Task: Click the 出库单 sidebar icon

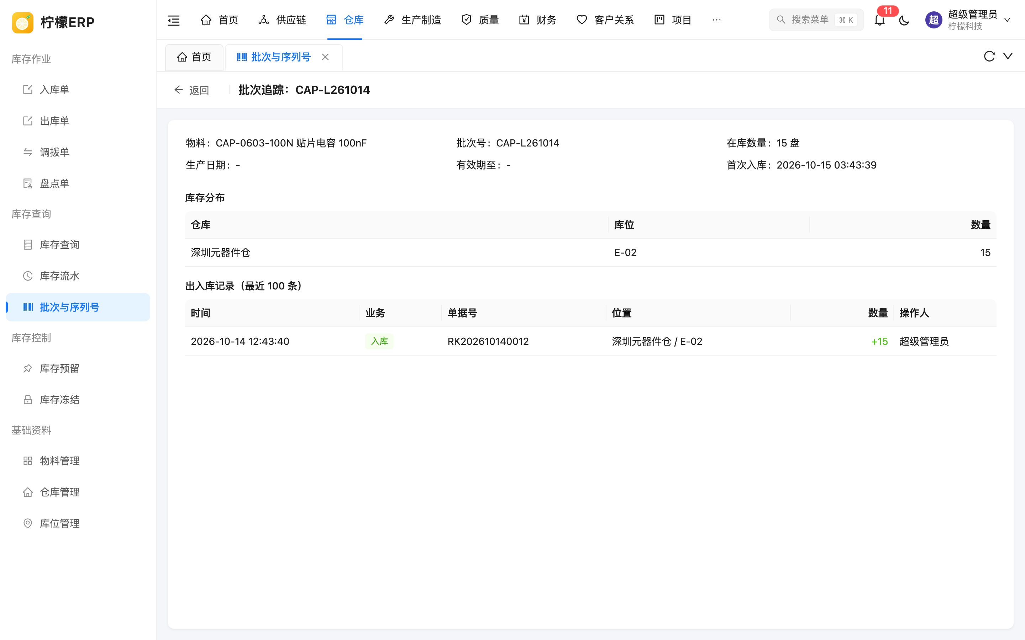Action: (x=27, y=121)
